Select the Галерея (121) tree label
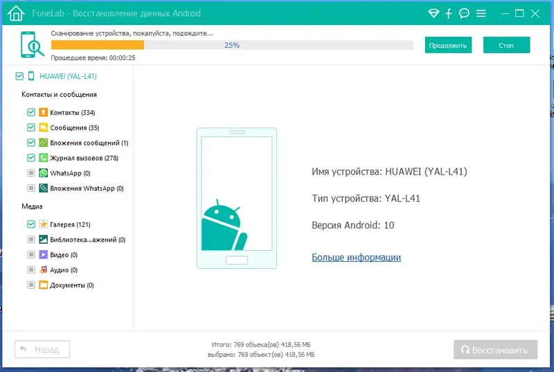This screenshot has width=554, height=372. tap(71, 224)
